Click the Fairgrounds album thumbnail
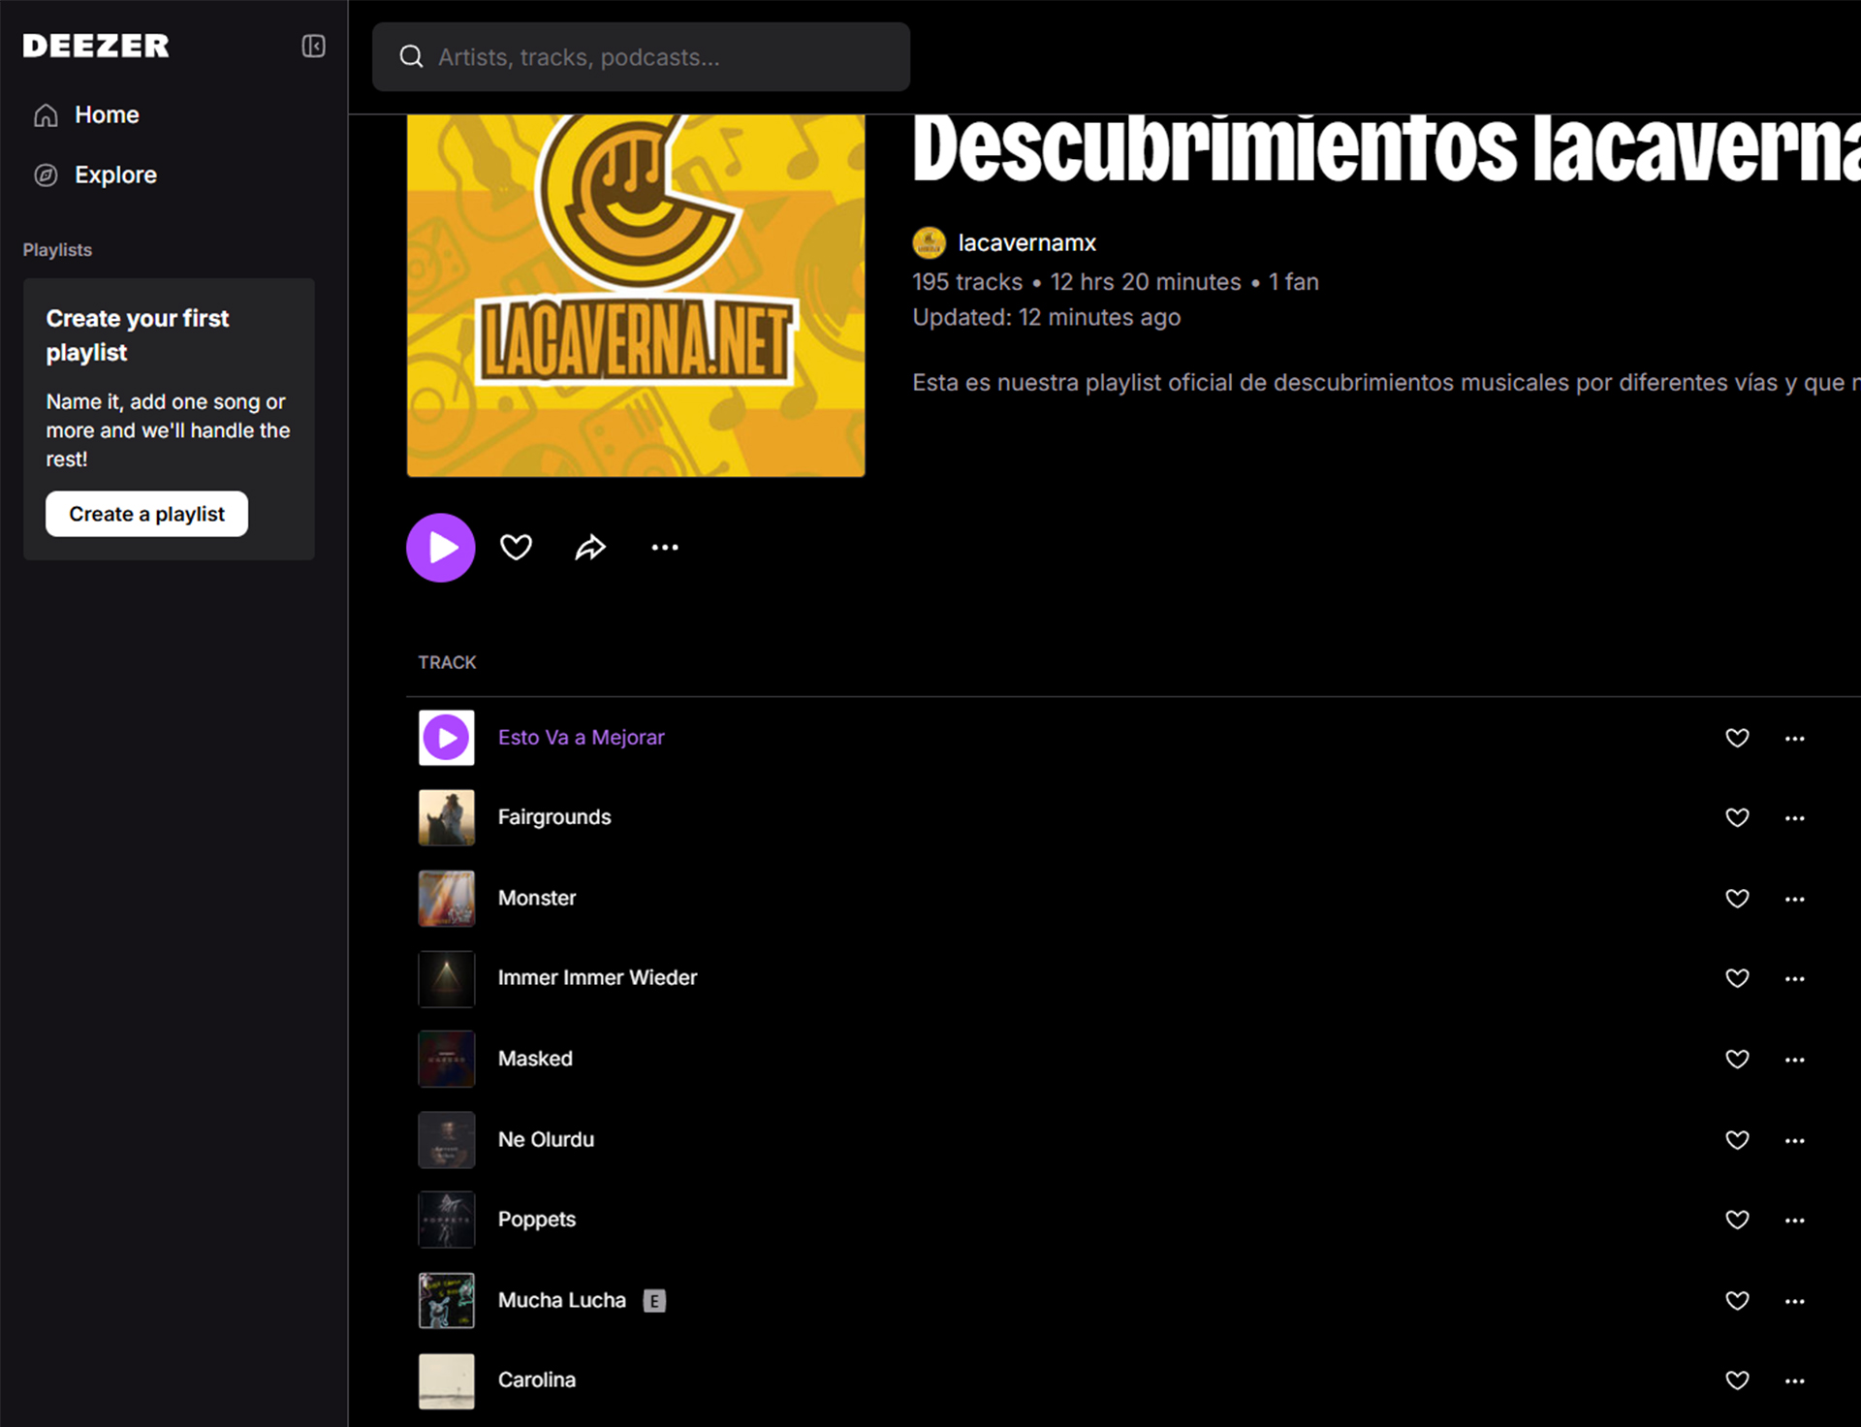Image resolution: width=1861 pixels, height=1427 pixels. tap(447, 817)
